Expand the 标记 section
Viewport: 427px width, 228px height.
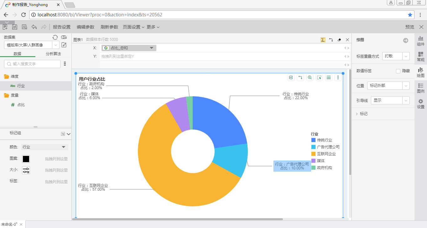pos(362,114)
